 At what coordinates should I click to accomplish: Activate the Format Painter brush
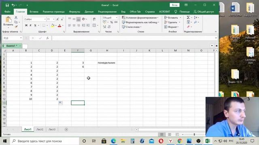coord(16,26)
